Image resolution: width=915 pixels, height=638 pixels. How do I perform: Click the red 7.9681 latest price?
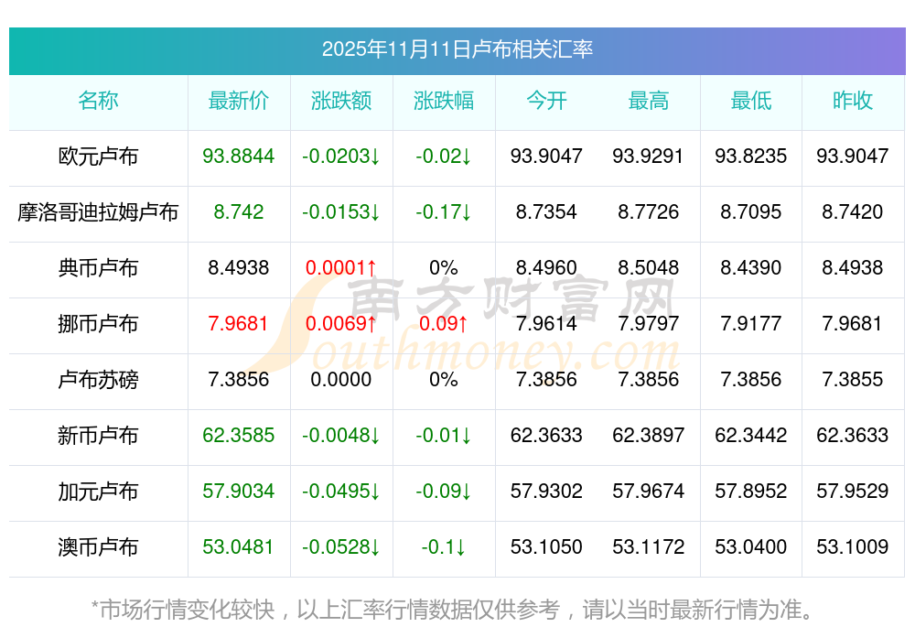(x=239, y=324)
